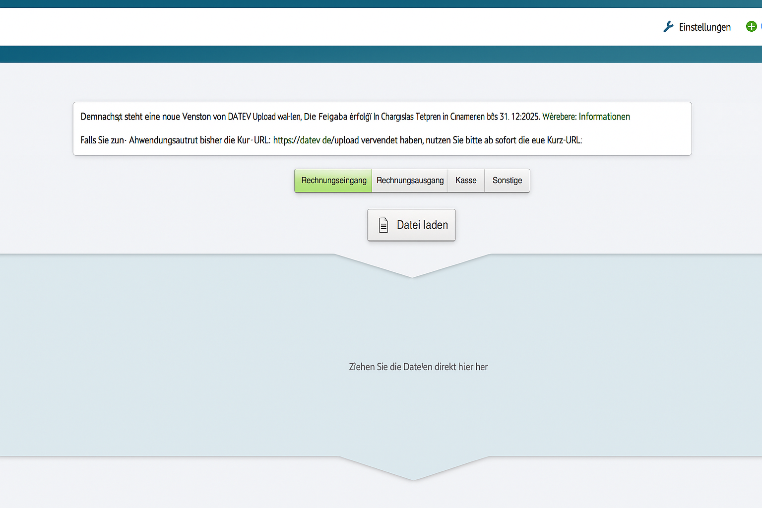This screenshot has height=508, width=762.
Task: Click the document icon in Datei laden
Action: tap(383, 225)
